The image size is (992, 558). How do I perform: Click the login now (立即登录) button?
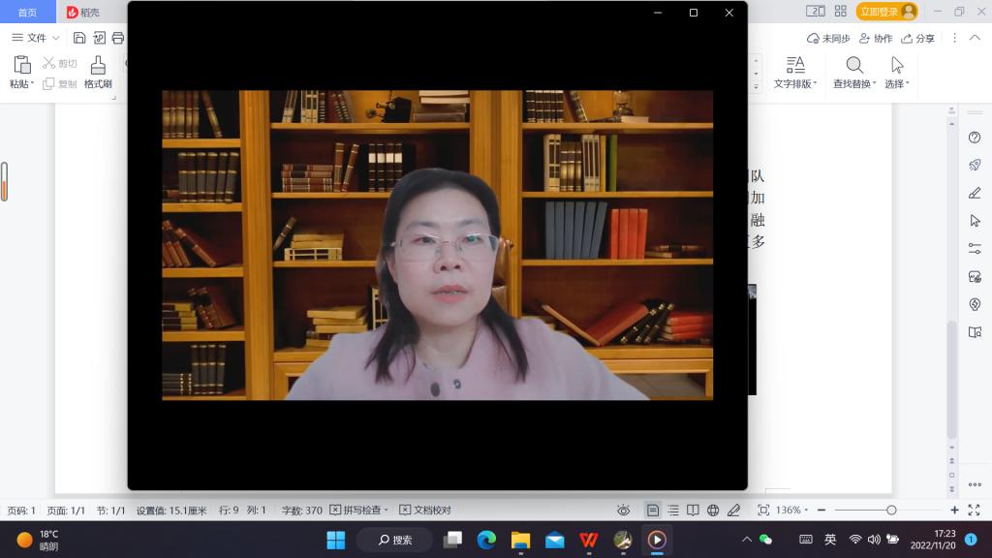tap(885, 12)
